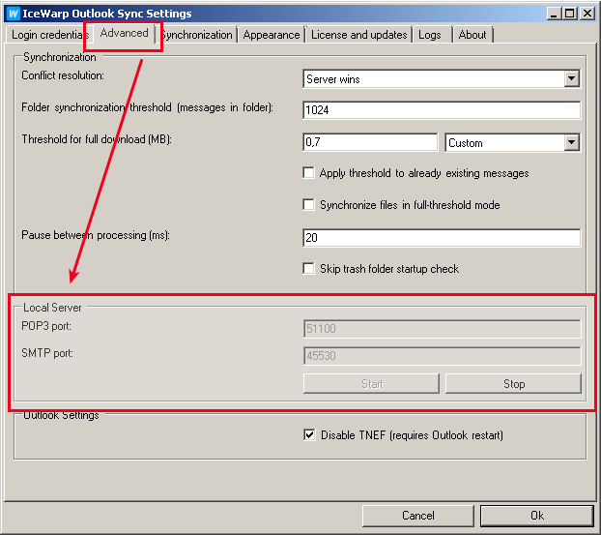Maximize the Sync Settings window
This screenshot has height=535, width=601.
(569, 14)
